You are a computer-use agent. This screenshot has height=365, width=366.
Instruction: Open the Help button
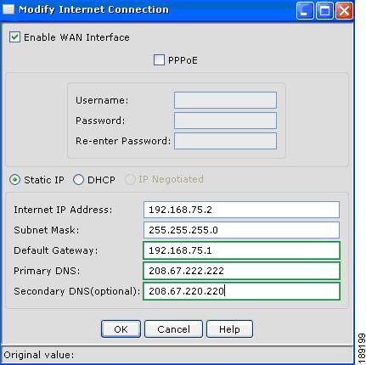[x=229, y=329]
